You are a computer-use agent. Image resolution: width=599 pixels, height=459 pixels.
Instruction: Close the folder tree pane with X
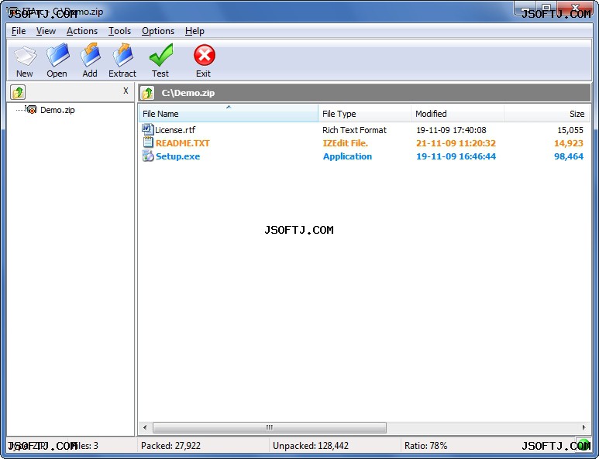click(126, 91)
